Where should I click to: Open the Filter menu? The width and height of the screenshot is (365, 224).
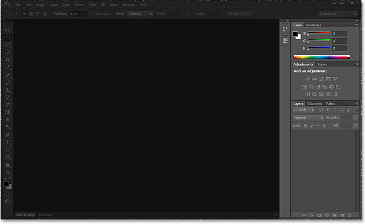(92, 5)
